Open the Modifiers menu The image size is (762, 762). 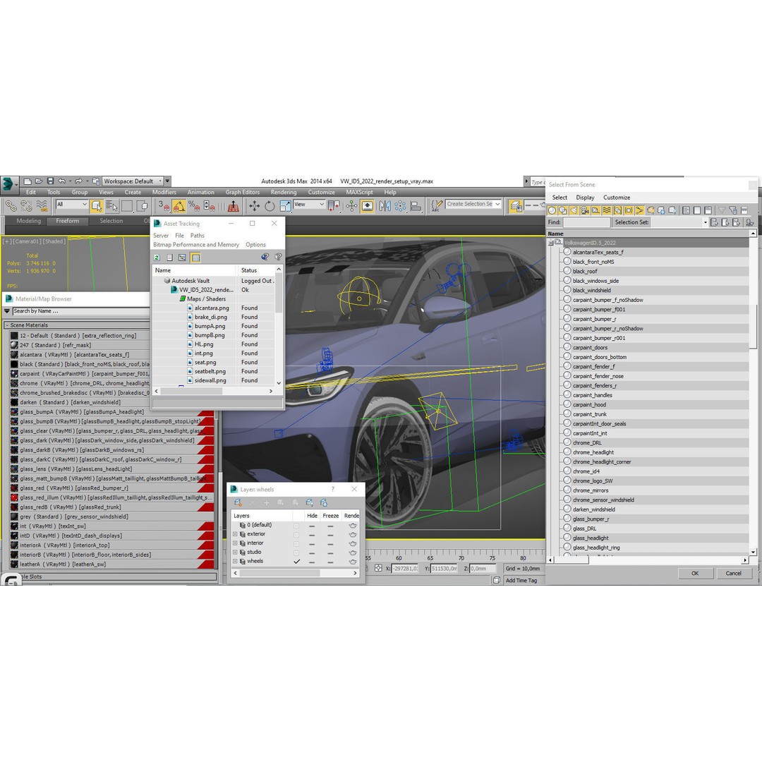pyautogui.click(x=164, y=193)
